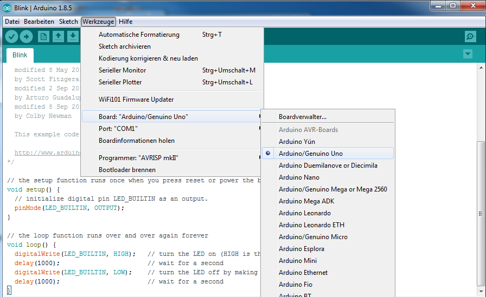The width and height of the screenshot is (486, 297).
Task: Click the Verify checkmark toolbar icon
Action: [x=11, y=36]
